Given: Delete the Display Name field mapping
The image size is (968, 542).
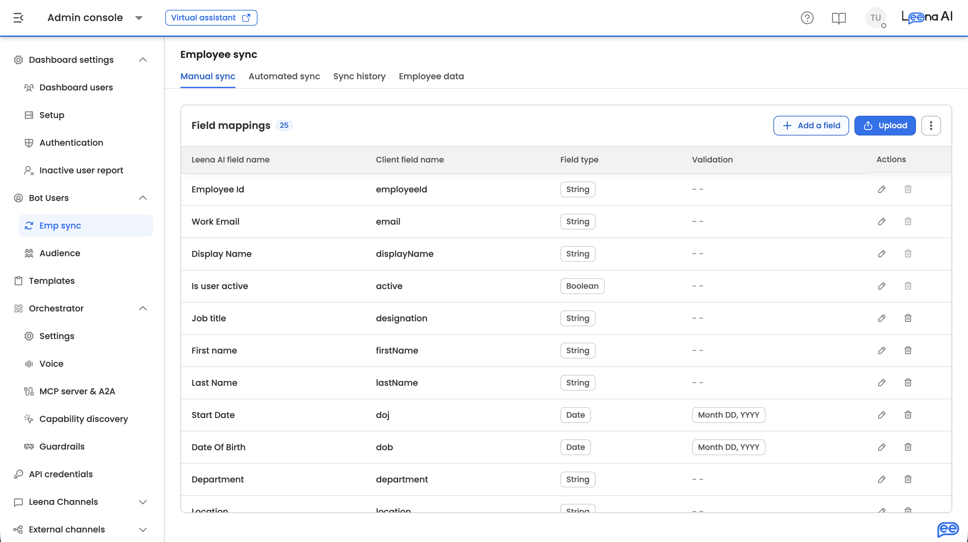Looking at the screenshot, I should pos(908,254).
